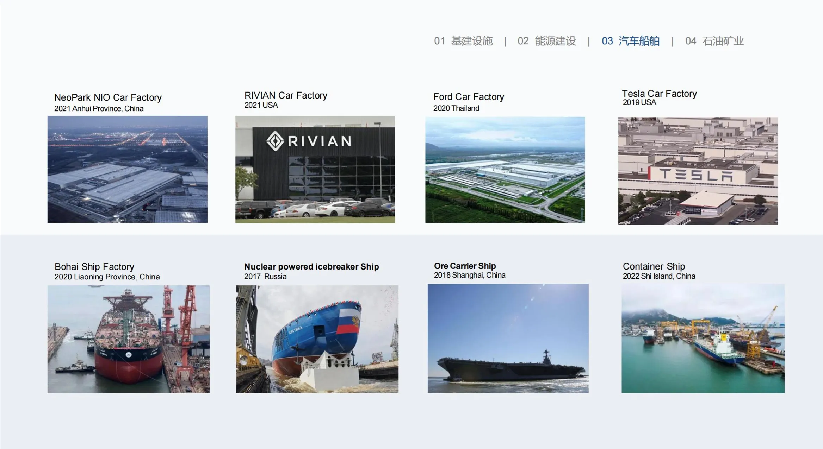Screen dimensions: 823x449
Task: Open the Ford Car Factory aerial photo
Action: (x=505, y=170)
